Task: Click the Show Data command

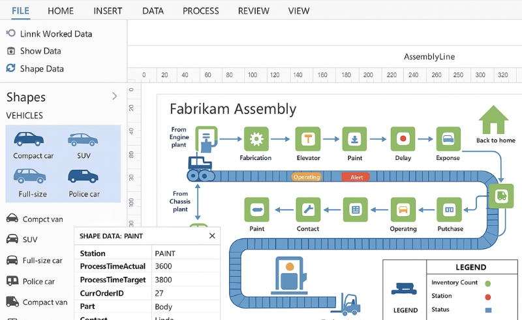Action: (34, 51)
